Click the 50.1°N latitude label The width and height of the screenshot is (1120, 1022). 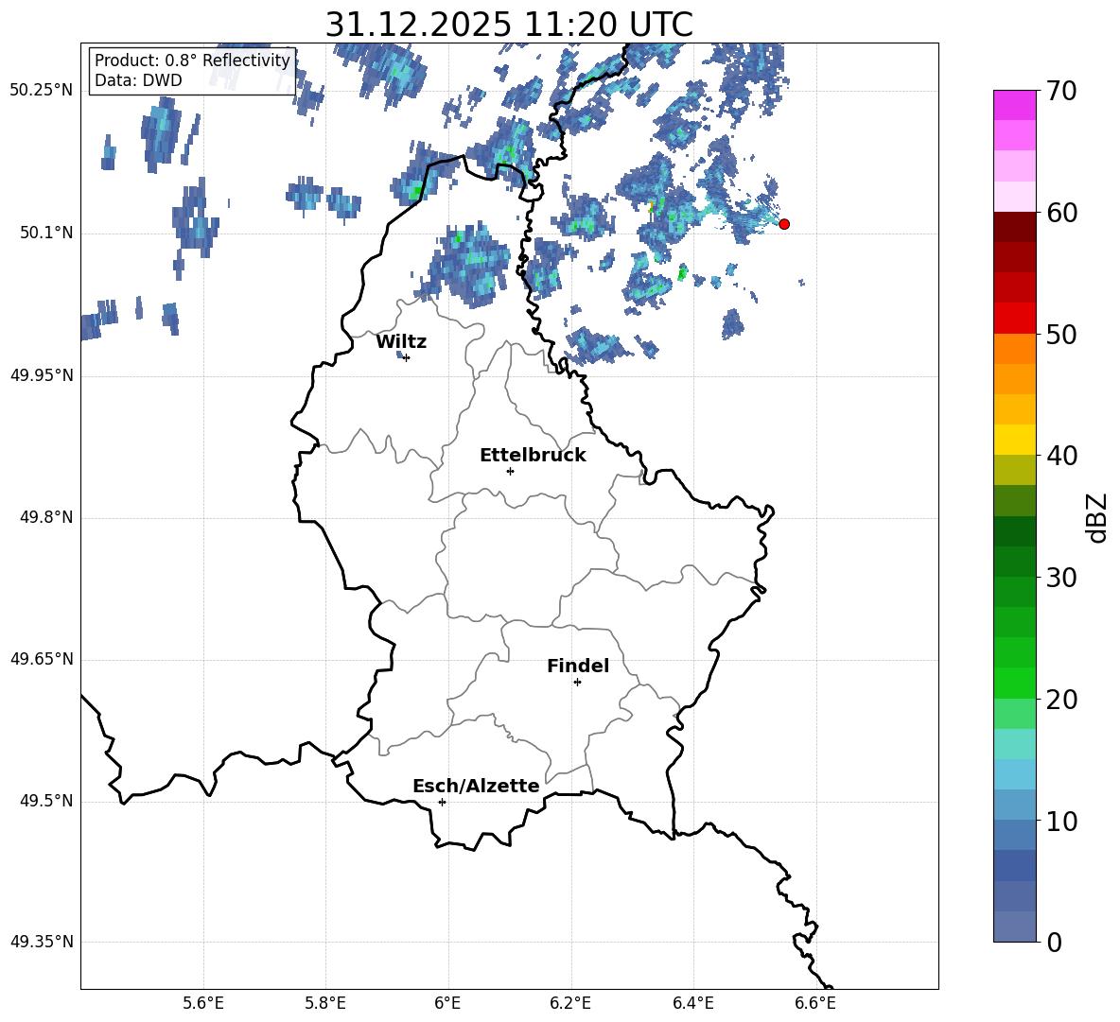(47, 234)
